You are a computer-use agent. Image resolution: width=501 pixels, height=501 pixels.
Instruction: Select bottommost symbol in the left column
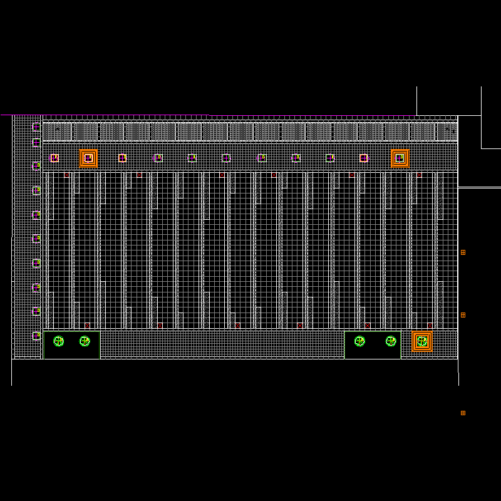point(36,336)
